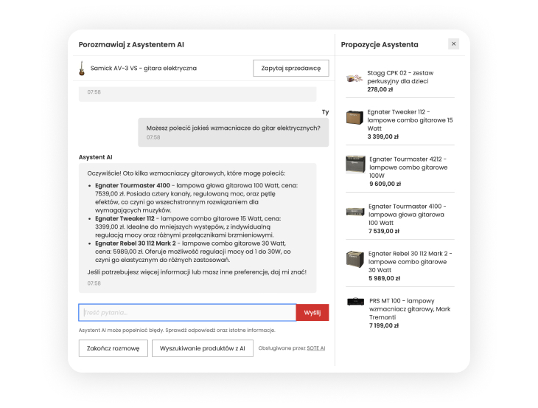The height and width of the screenshot is (408, 538).
Task: Select PRS MT 100 suggestion title
Action: click(x=410, y=308)
